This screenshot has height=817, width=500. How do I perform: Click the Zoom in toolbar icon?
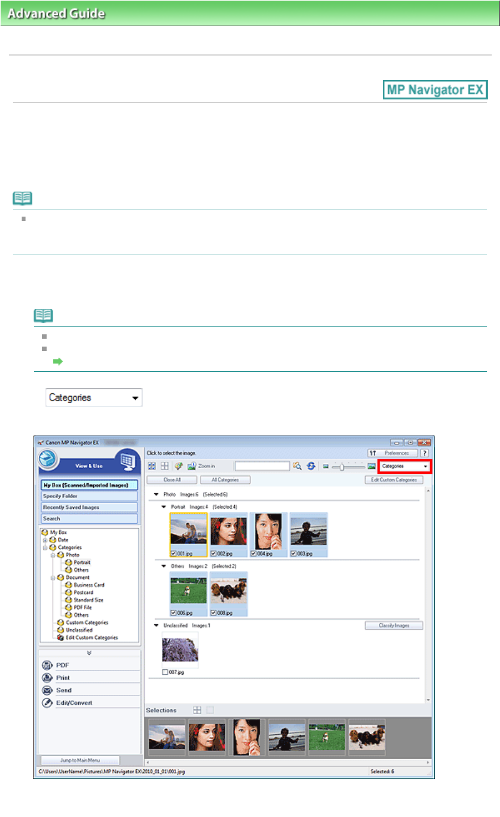click(x=191, y=466)
